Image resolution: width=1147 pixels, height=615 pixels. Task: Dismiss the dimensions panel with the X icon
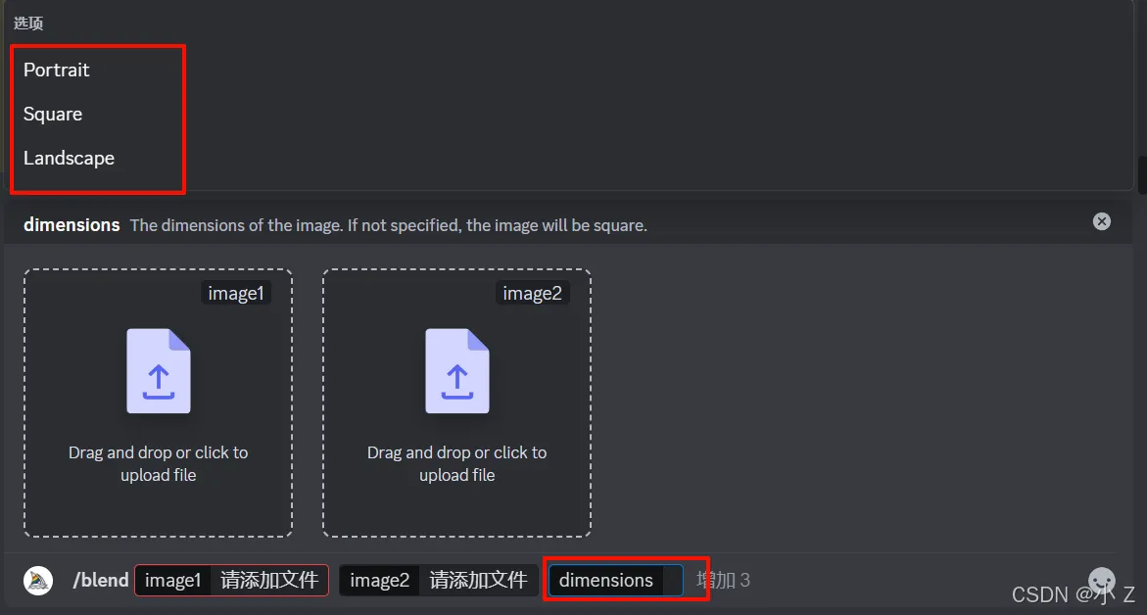click(x=1102, y=221)
